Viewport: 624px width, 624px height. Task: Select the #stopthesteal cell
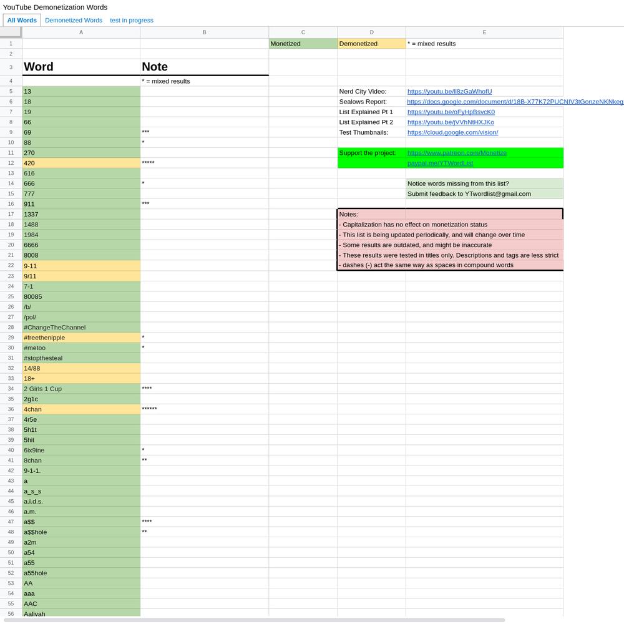coord(81,358)
